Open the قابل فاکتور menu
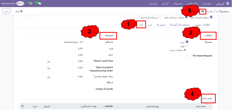The image size is (232, 110). [x=192, y=4]
